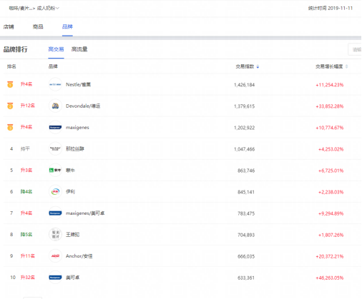Click the Anchor brand logo

tap(55, 256)
